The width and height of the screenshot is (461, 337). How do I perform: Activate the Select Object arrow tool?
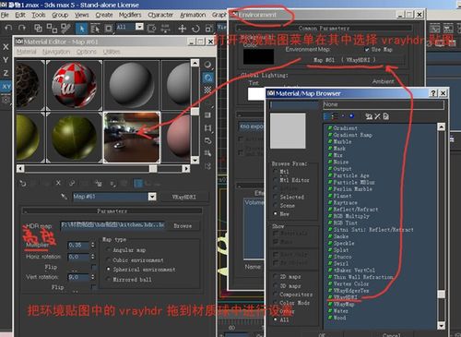point(81,29)
